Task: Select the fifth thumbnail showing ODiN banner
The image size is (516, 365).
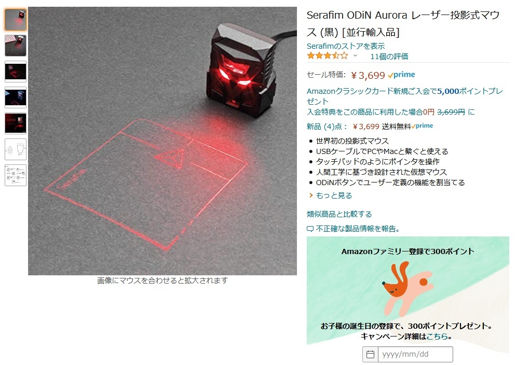Action: [16, 123]
